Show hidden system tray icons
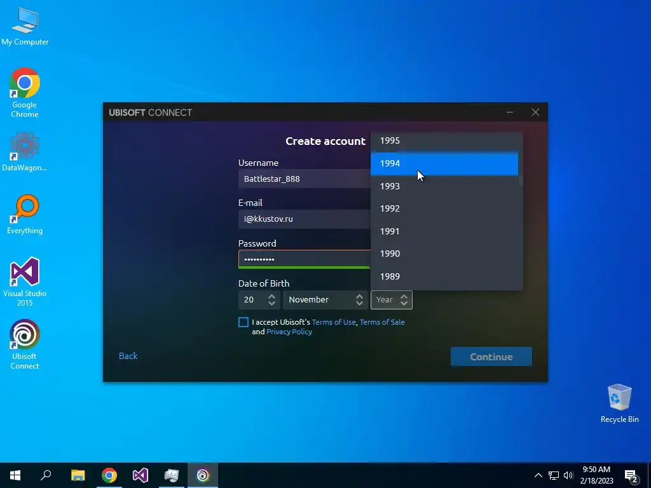The width and height of the screenshot is (651, 488). pyautogui.click(x=538, y=475)
